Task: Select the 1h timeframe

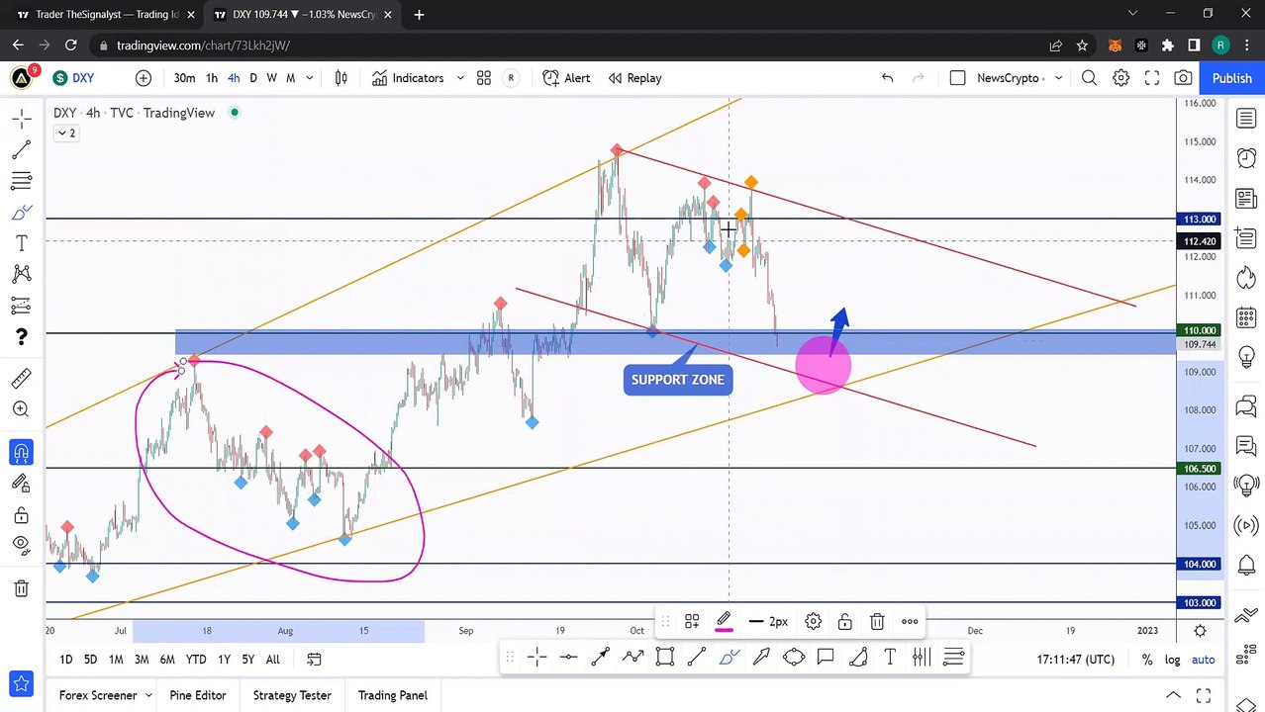Action: (x=212, y=78)
